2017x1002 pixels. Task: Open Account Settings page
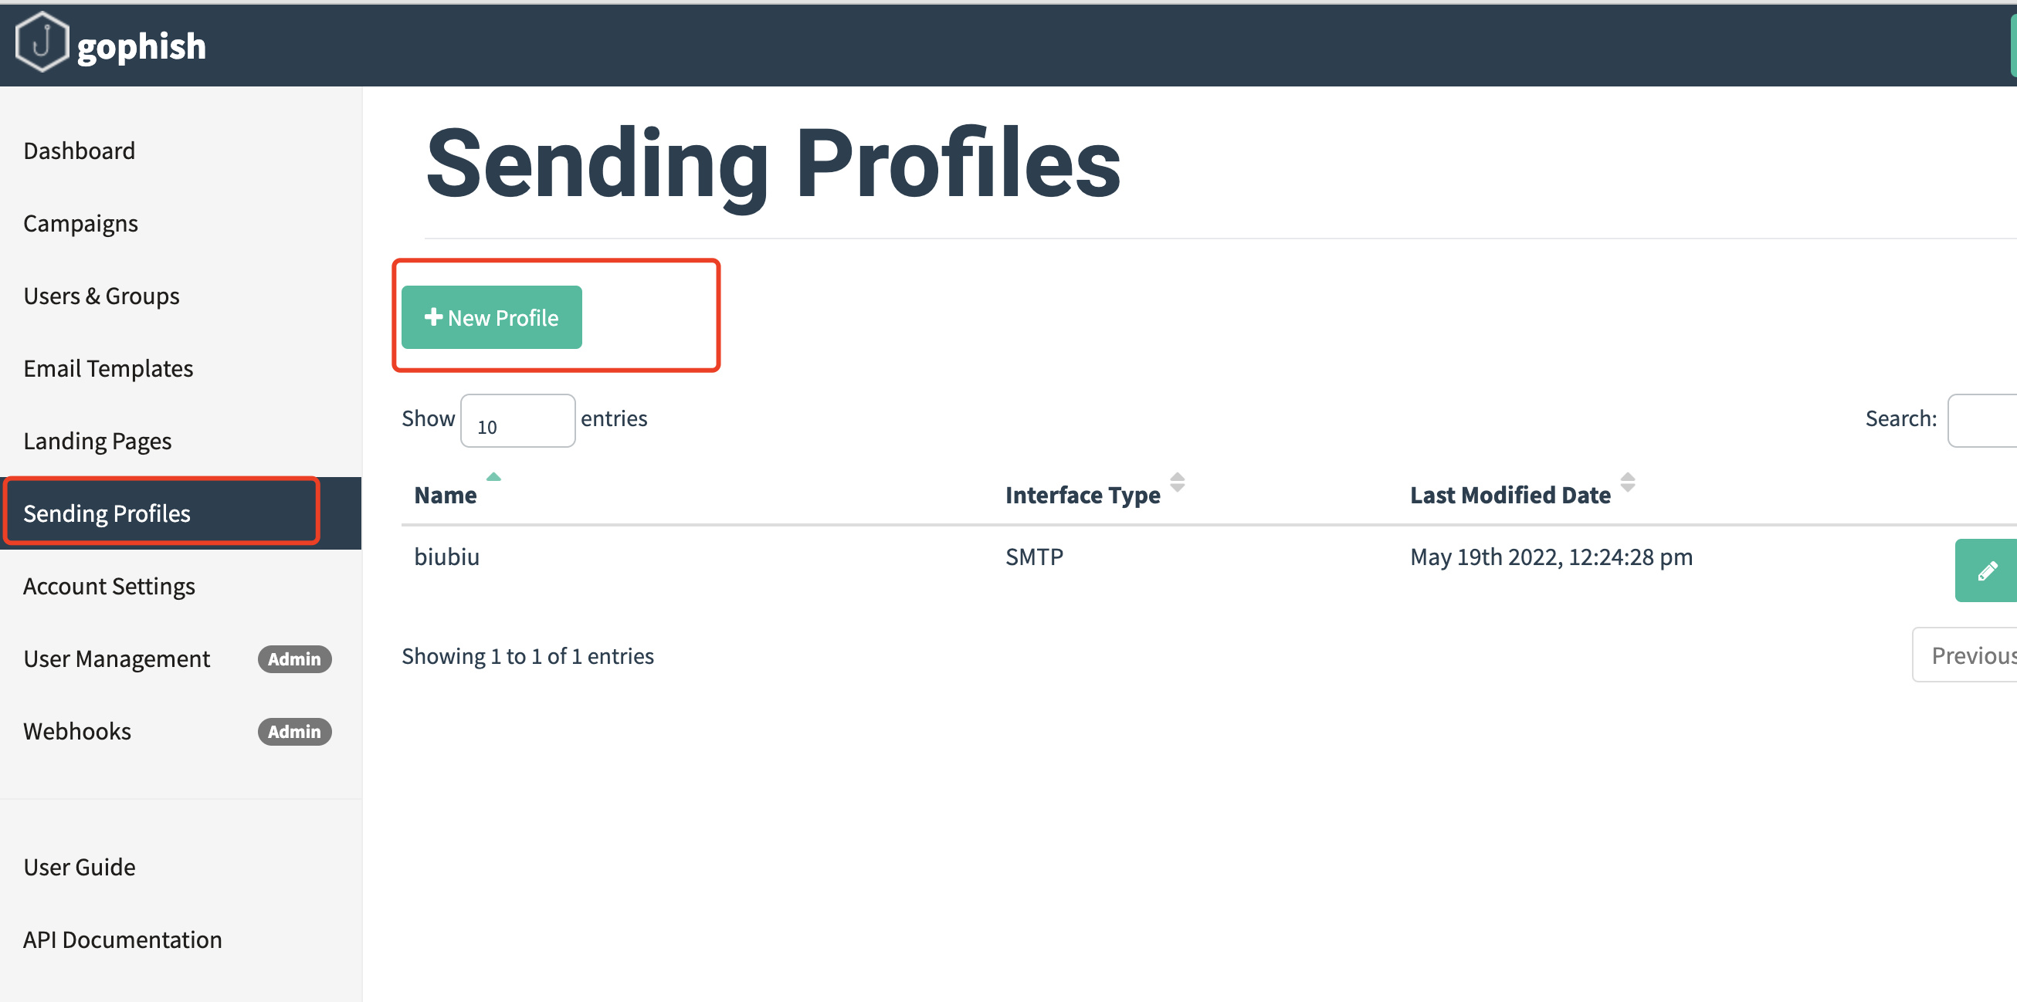point(109,587)
